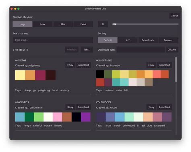
Task: Click the peach swatch in Coldwood8
Action: pos(148,117)
